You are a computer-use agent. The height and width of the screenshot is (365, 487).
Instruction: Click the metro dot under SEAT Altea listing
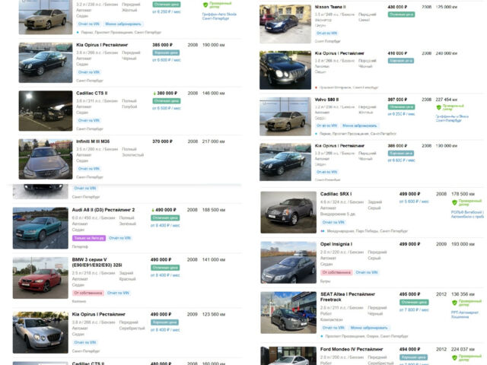322,336
